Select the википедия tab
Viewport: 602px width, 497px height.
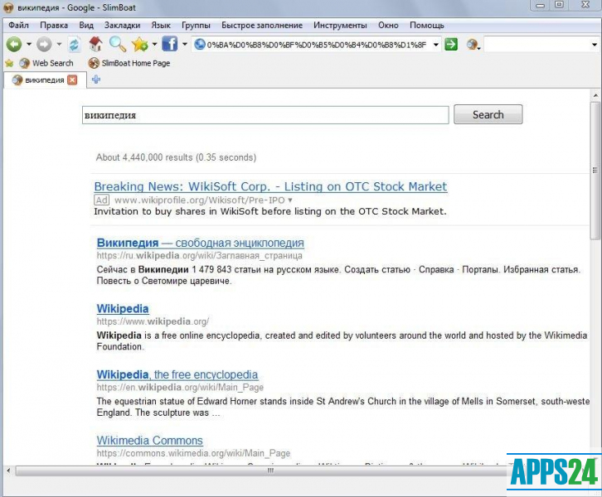[x=45, y=80]
